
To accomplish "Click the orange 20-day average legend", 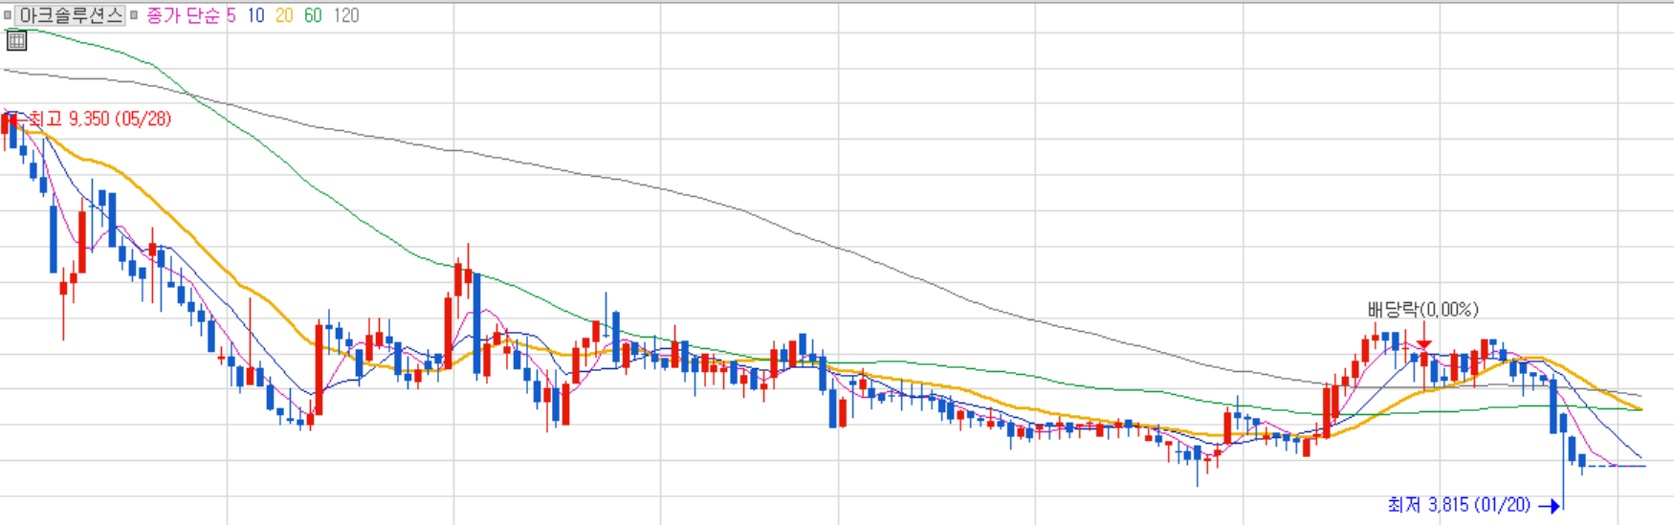I will (284, 15).
